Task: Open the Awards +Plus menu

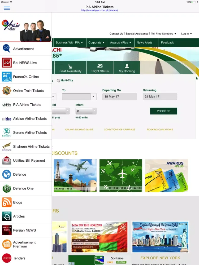Action: point(120,43)
